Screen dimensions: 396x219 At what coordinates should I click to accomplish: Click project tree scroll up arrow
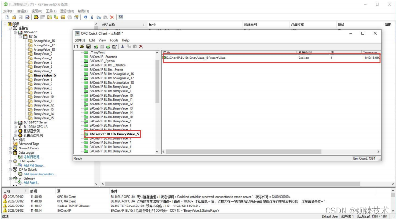tap(96, 24)
